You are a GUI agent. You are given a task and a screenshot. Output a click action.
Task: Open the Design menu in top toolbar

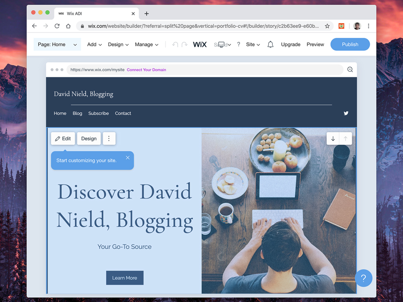pos(118,44)
